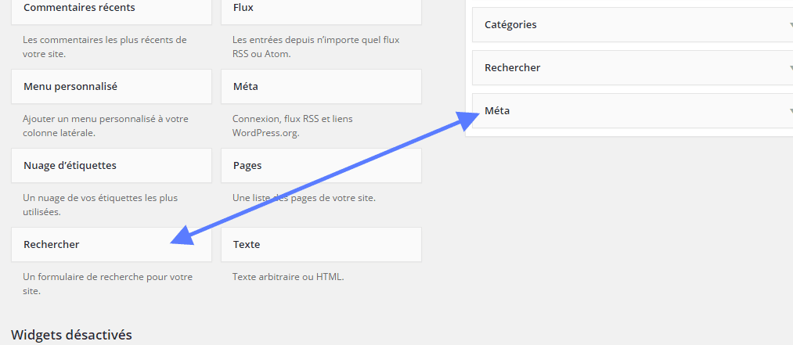Viewport: 793px width, 345px height.
Task: Click the 'Connexion, flux RSS et liens' description
Action: tap(292, 126)
